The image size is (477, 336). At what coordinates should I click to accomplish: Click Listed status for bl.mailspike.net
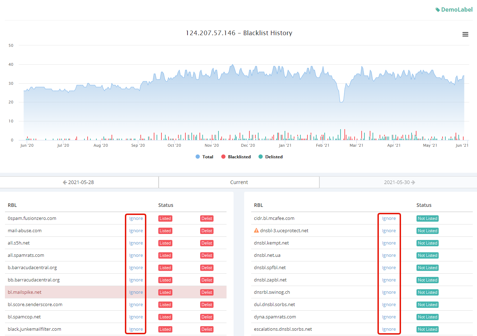165,292
